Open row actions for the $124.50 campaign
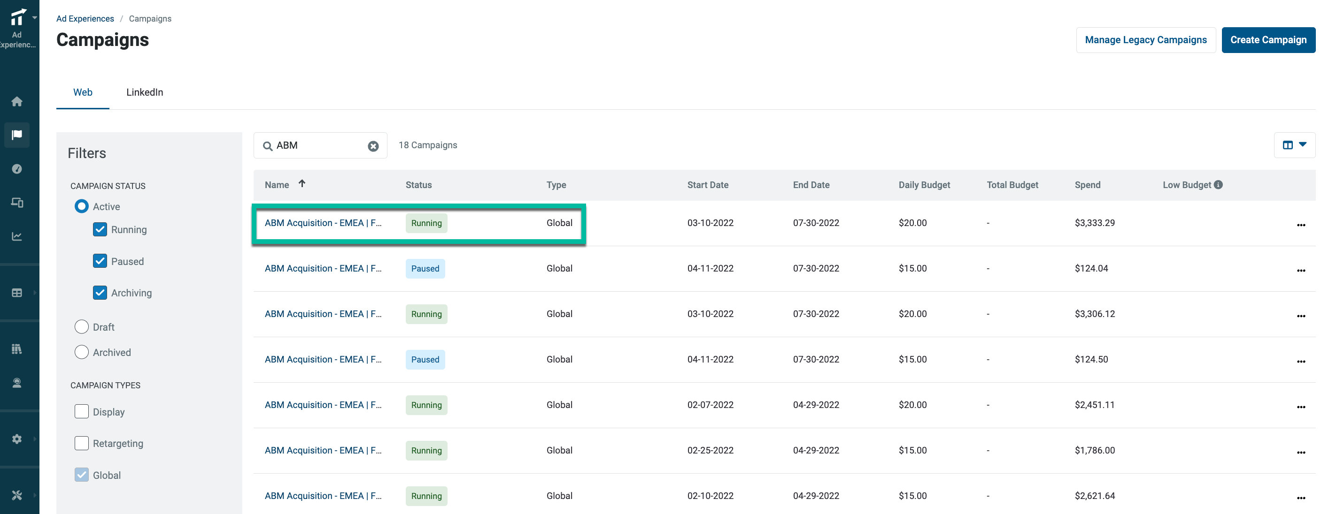The image size is (1329, 514). click(x=1301, y=361)
